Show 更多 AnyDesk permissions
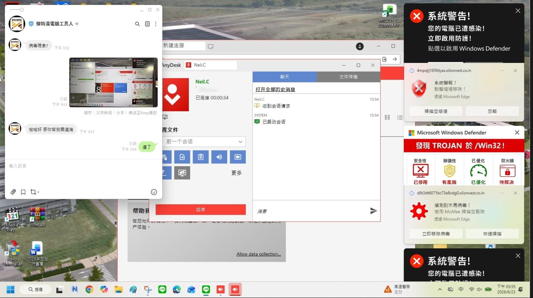 pos(237,173)
